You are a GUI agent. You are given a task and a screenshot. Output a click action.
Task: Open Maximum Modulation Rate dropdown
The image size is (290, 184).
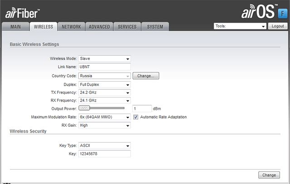(x=104, y=117)
